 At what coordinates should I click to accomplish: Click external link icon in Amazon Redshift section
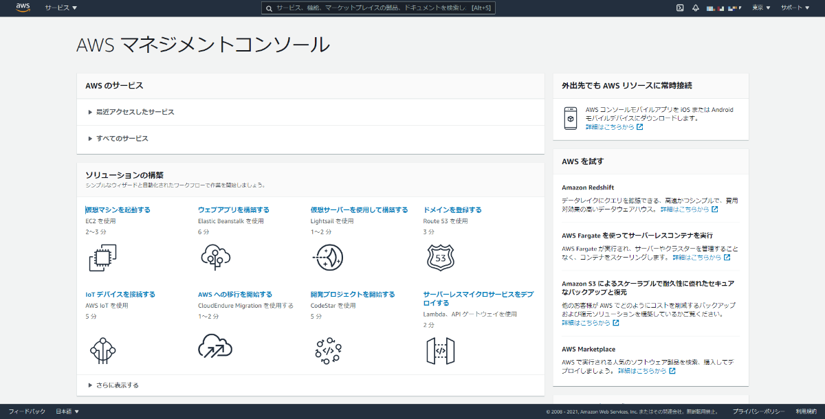[715, 209]
